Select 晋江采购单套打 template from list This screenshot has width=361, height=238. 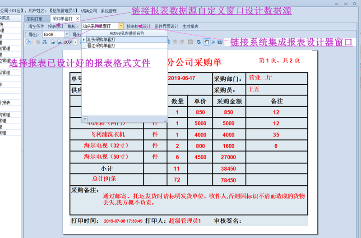(x=101, y=46)
